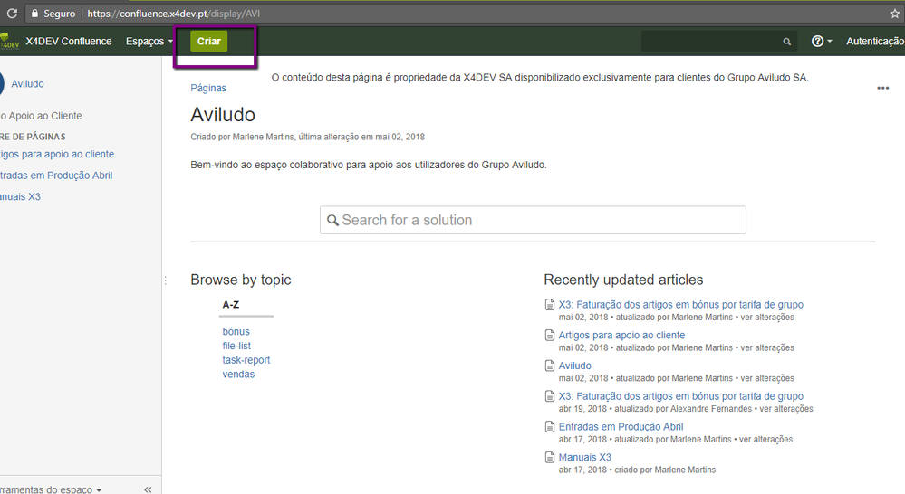905x494 pixels.
Task: Click ver alterações under Artigos para apoio article
Action: pyautogui.click(x=767, y=347)
